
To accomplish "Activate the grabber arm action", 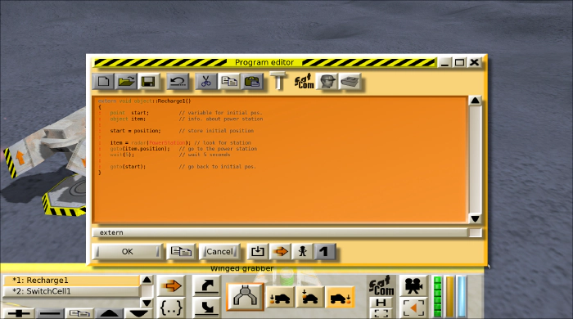I will coord(245,297).
